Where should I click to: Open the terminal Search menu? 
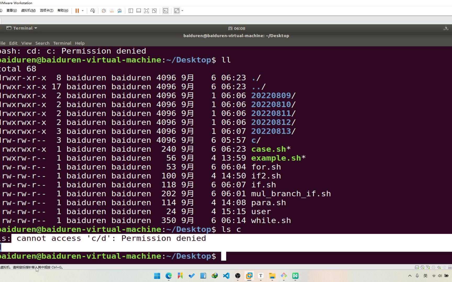42,43
